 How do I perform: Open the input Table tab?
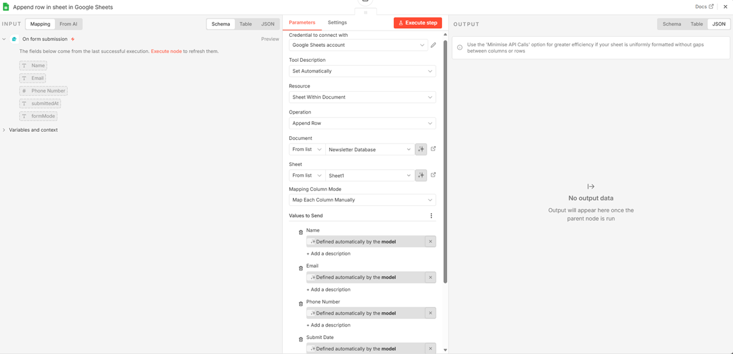pos(245,24)
